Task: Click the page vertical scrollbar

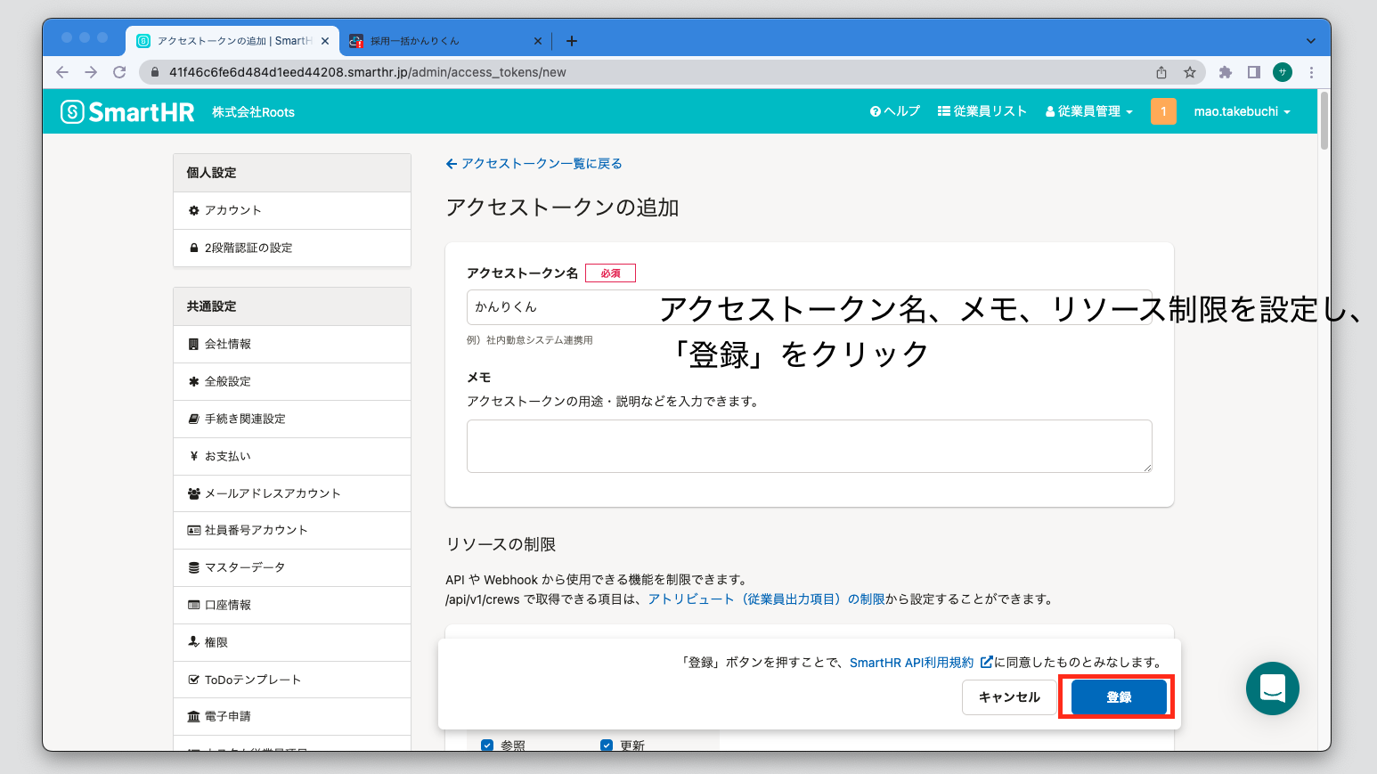Action: pyautogui.click(x=1324, y=121)
